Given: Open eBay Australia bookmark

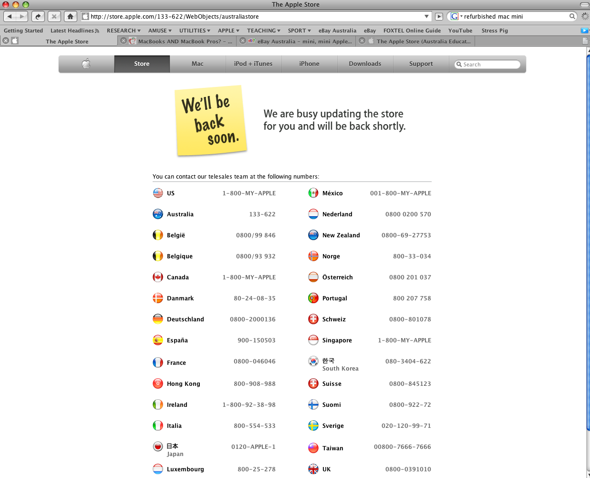Looking at the screenshot, I should [337, 31].
